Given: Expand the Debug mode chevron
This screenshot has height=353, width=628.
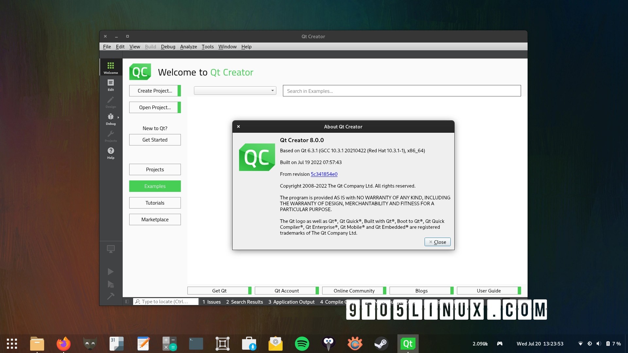Looking at the screenshot, I should pos(118,117).
